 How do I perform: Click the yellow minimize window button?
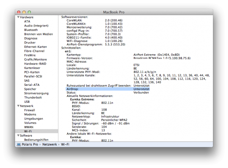tap(24, 12)
